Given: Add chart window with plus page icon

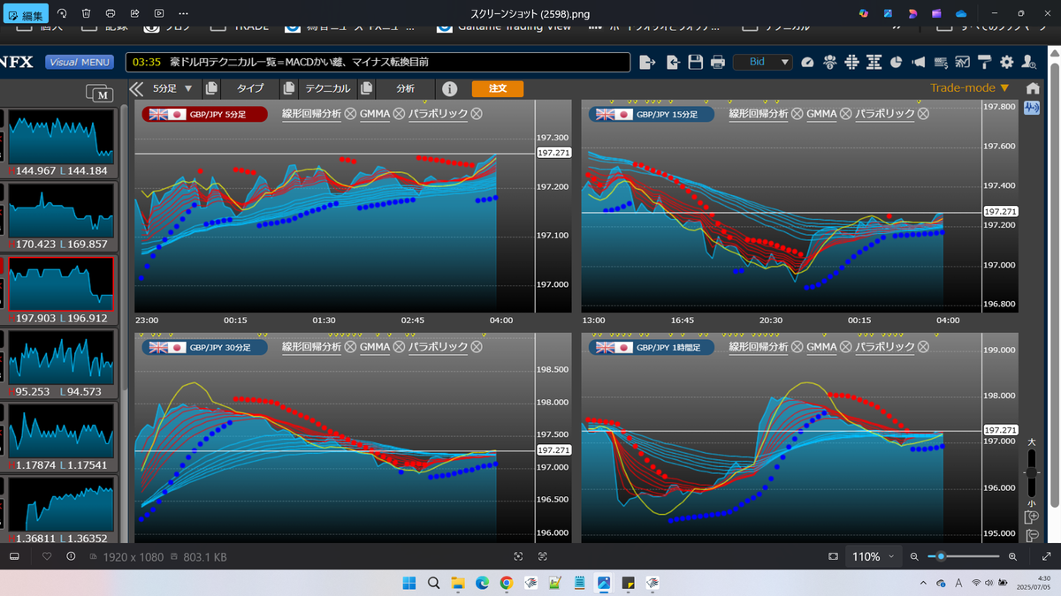Looking at the screenshot, I should (x=1032, y=517).
